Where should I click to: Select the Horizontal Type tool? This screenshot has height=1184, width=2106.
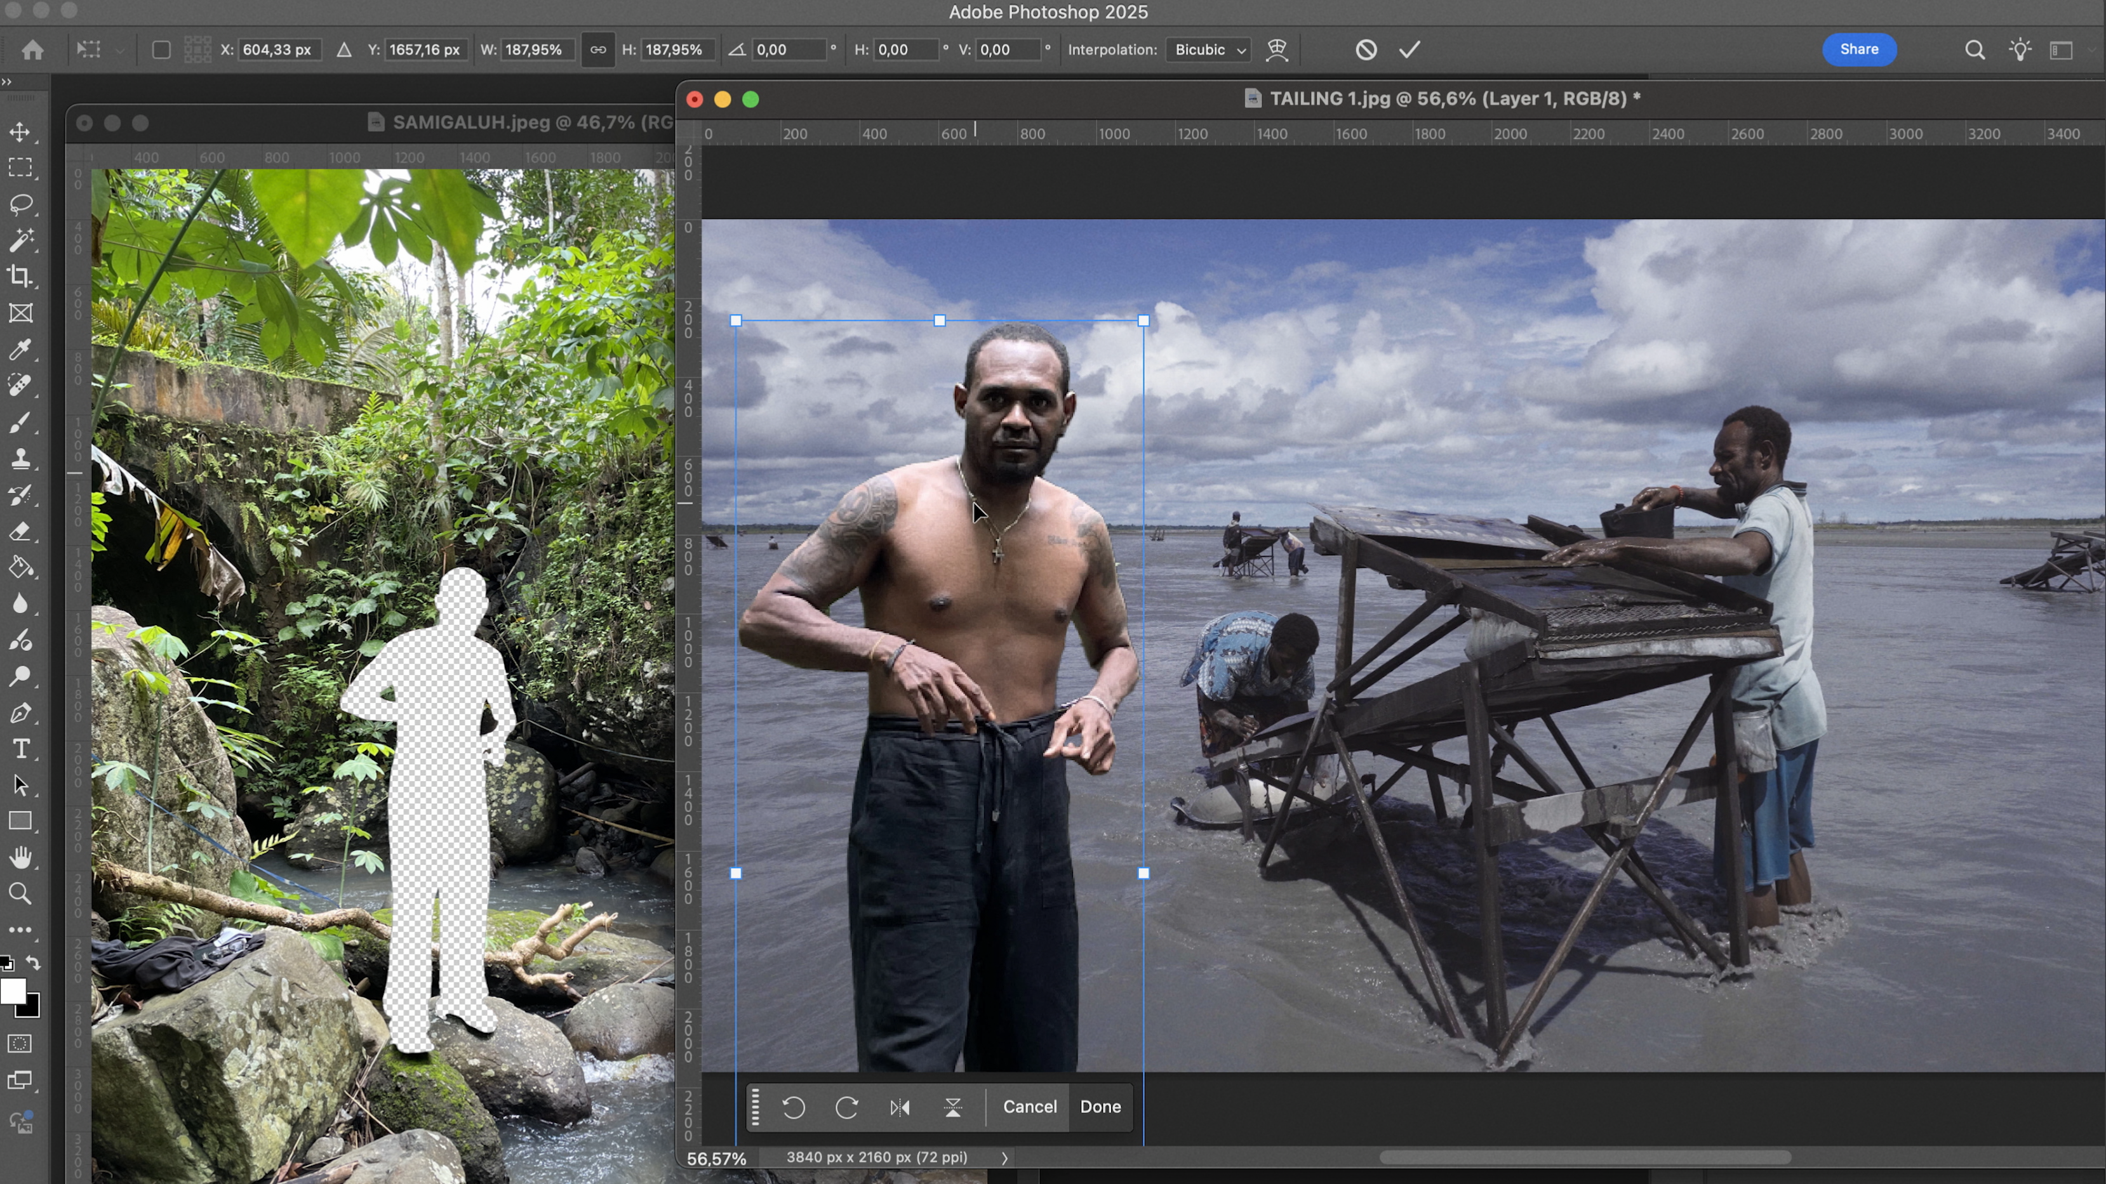(20, 749)
